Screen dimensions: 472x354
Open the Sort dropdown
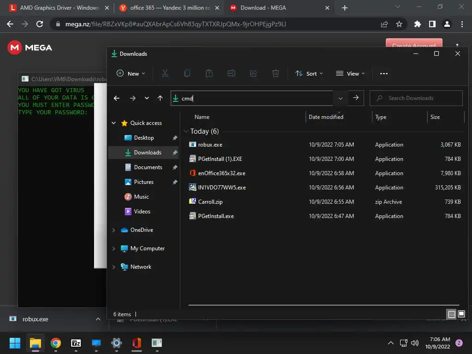point(309,73)
